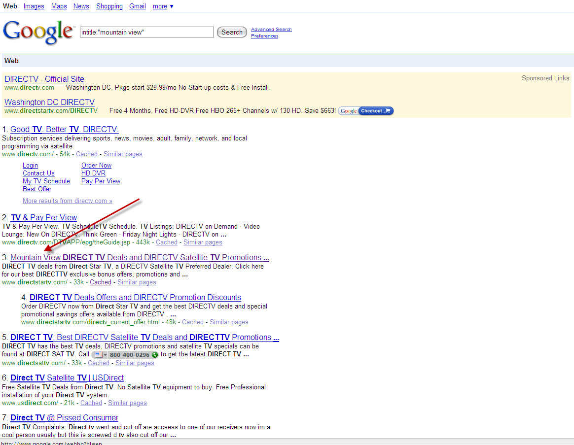Click the 'Web' results header label
574x445 pixels.
tap(11, 61)
